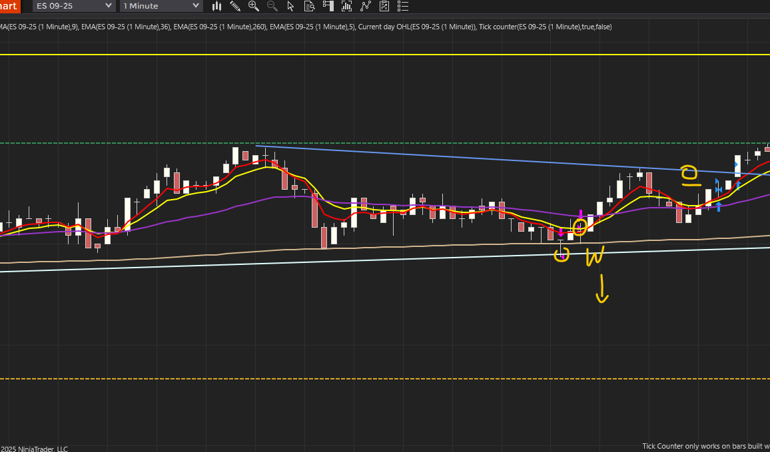Image resolution: width=770 pixels, height=452 pixels.
Task: Open the Indicators line-graph icon
Action: point(366,6)
